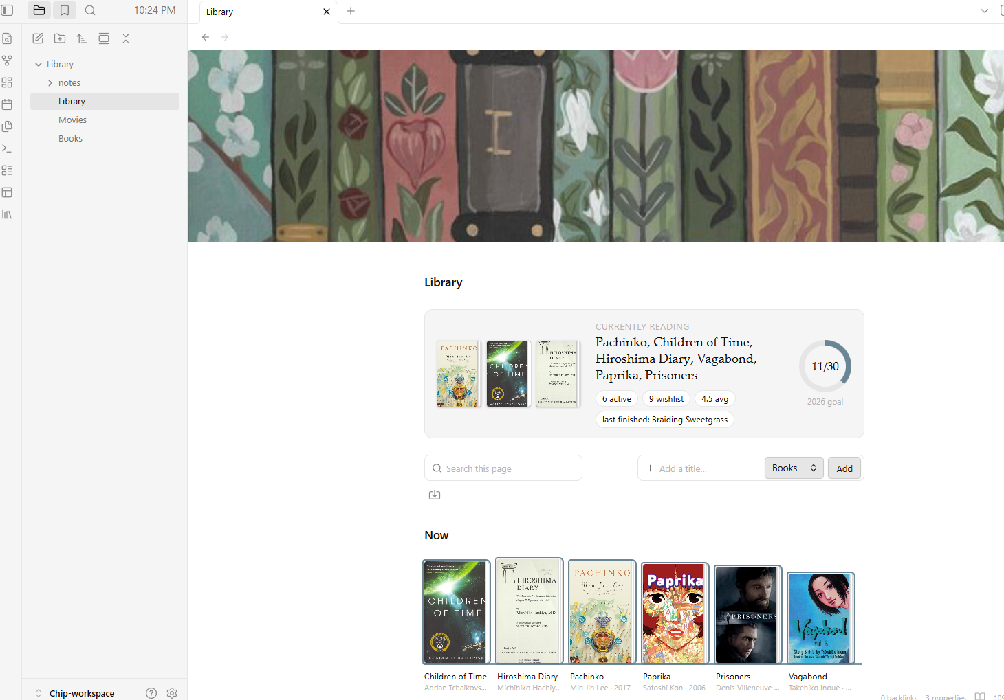Insert template ribbon icon
Viewport: 1004px width, 700px height.
(7, 126)
